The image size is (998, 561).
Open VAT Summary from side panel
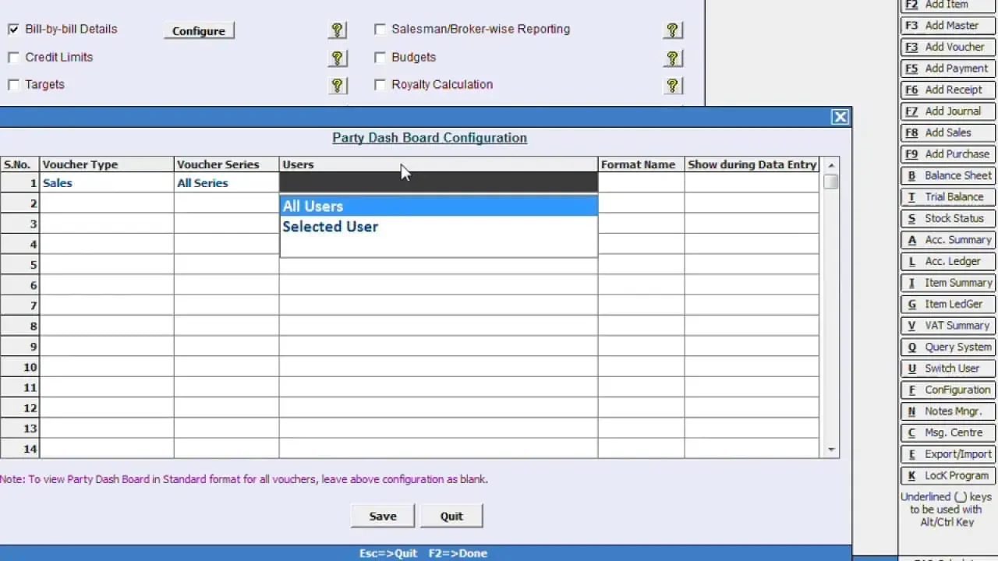pos(947,326)
